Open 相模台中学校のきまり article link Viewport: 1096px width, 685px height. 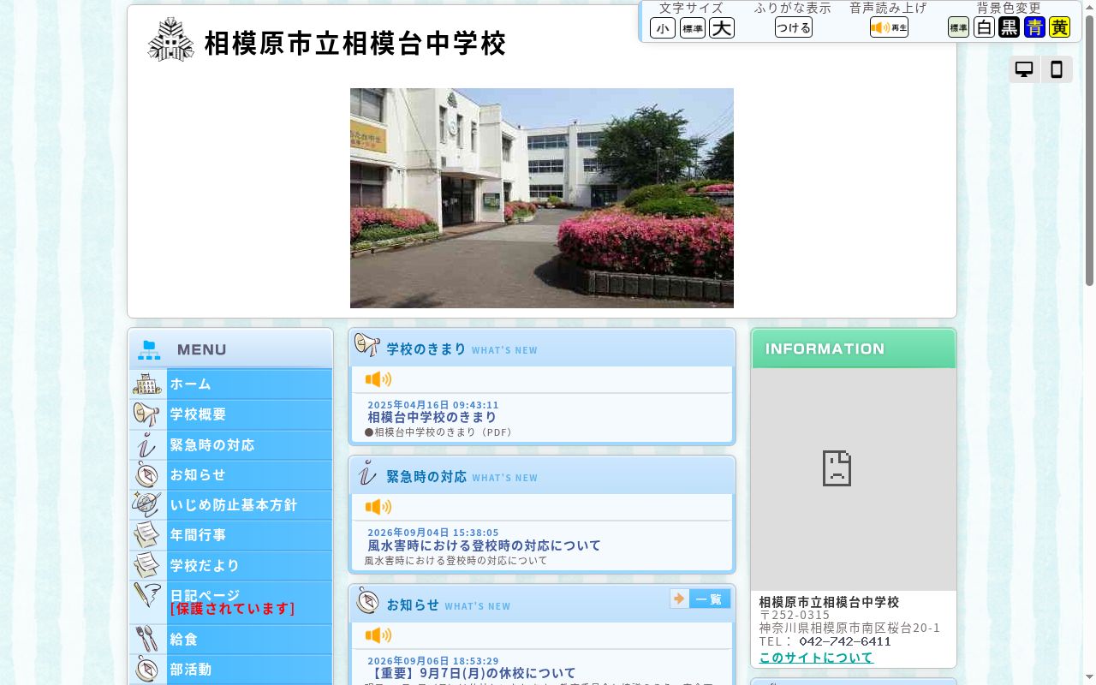[432, 417]
